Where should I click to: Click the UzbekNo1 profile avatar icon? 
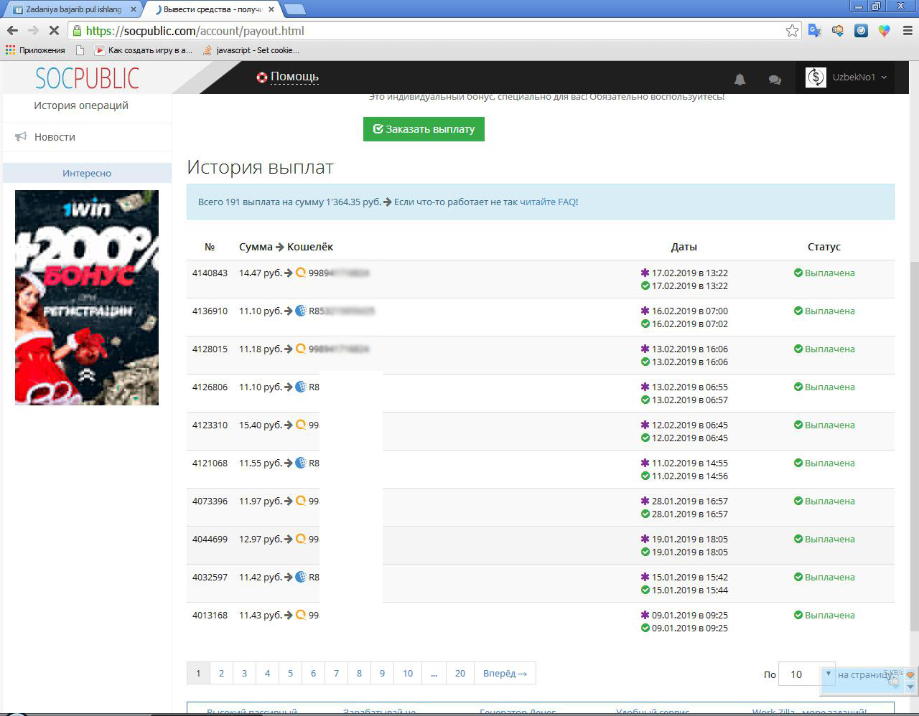tap(816, 77)
